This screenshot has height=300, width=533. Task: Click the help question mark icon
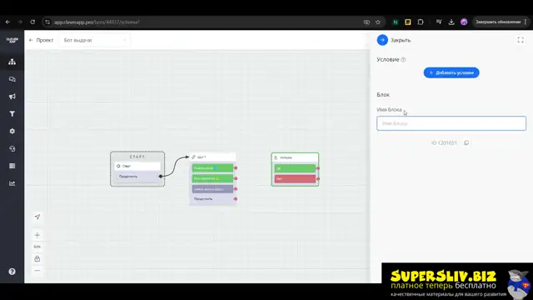(x=12, y=272)
